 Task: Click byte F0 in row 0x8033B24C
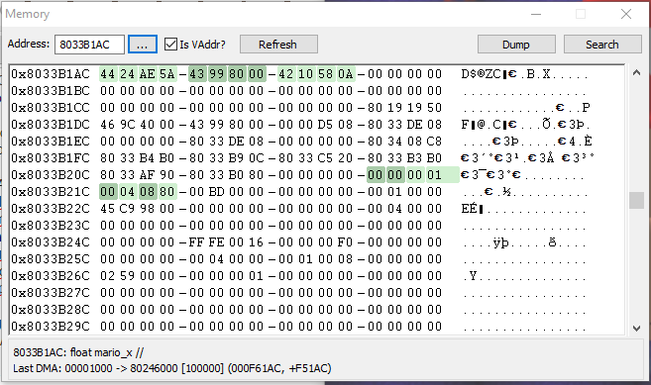[x=346, y=242]
